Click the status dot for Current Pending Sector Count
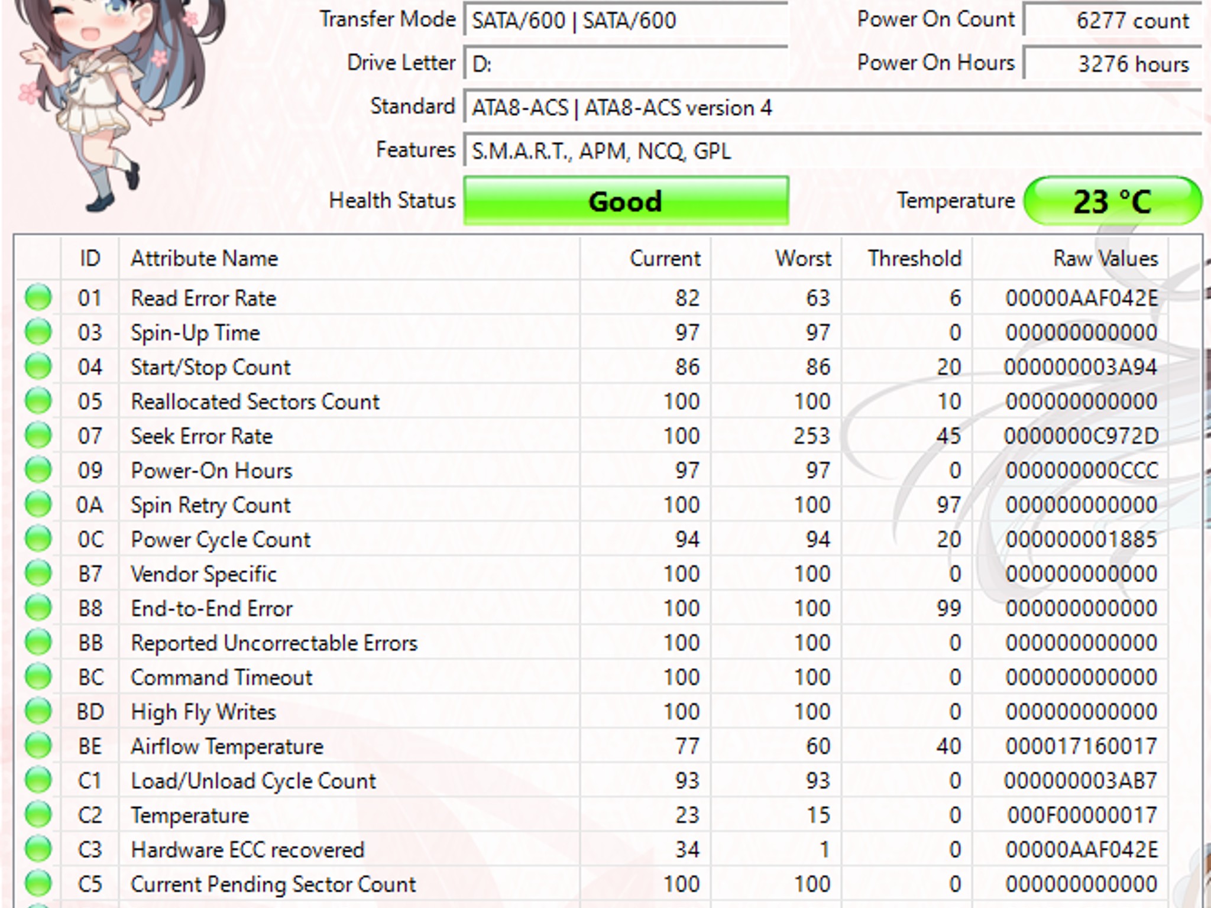Viewport: 1211px width, 908px height. click(x=38, y=884)
